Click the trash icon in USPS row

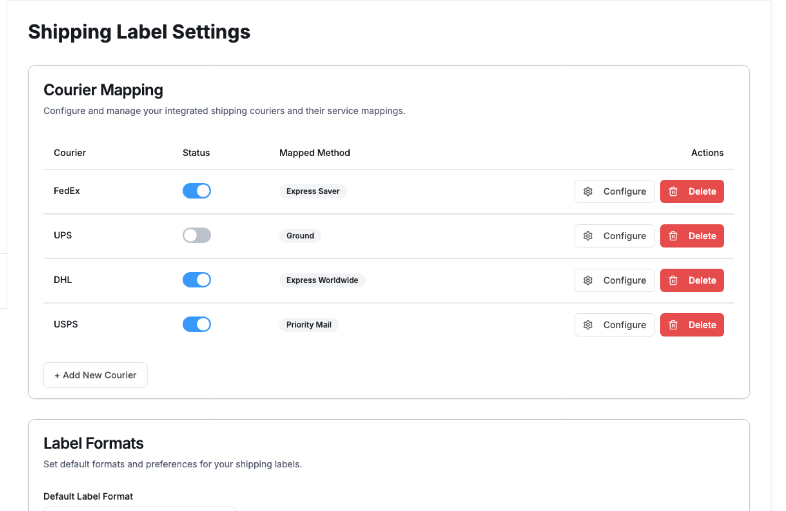coord(673,325)
